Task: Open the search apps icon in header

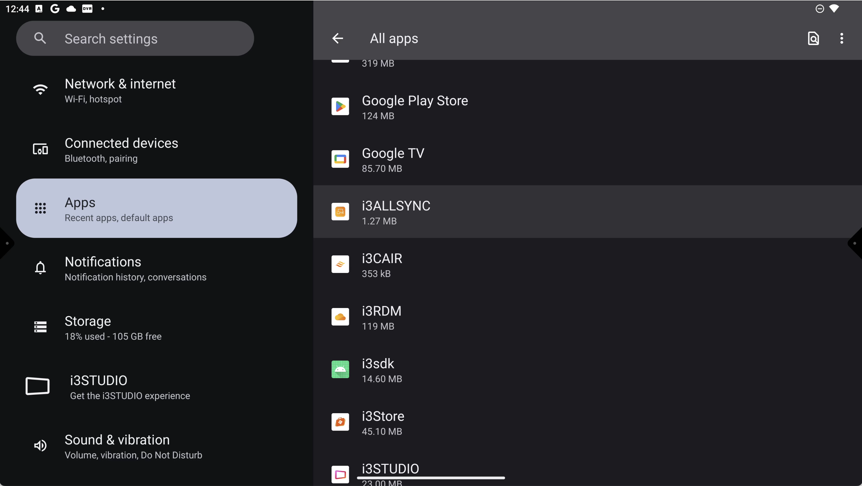Action: pos(813,39)
